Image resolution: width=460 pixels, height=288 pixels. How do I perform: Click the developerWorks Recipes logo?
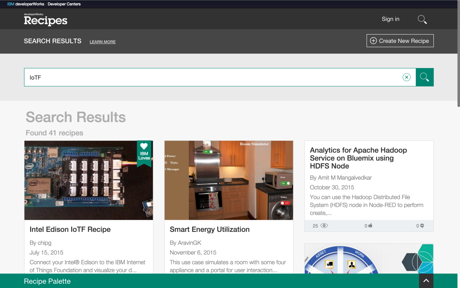click(46, 19)
